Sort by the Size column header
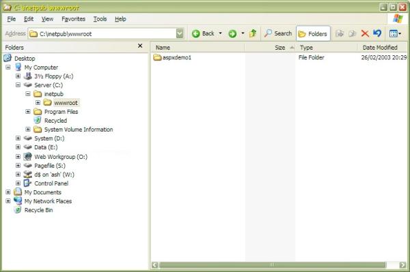 pyautogui.click(x=270, y=48)
